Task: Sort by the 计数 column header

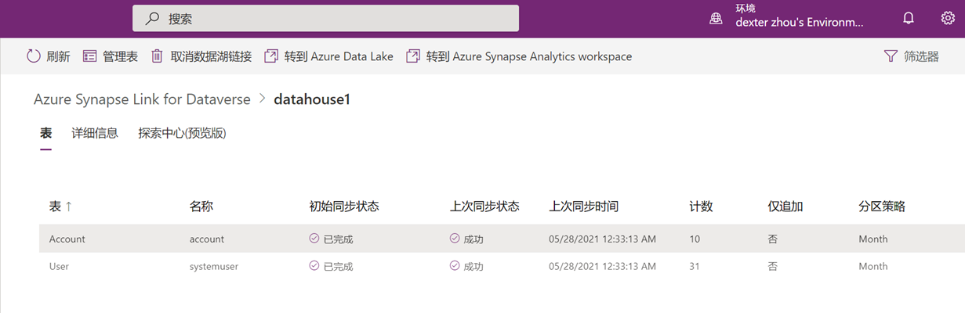Action: click(x=701, y=207)
